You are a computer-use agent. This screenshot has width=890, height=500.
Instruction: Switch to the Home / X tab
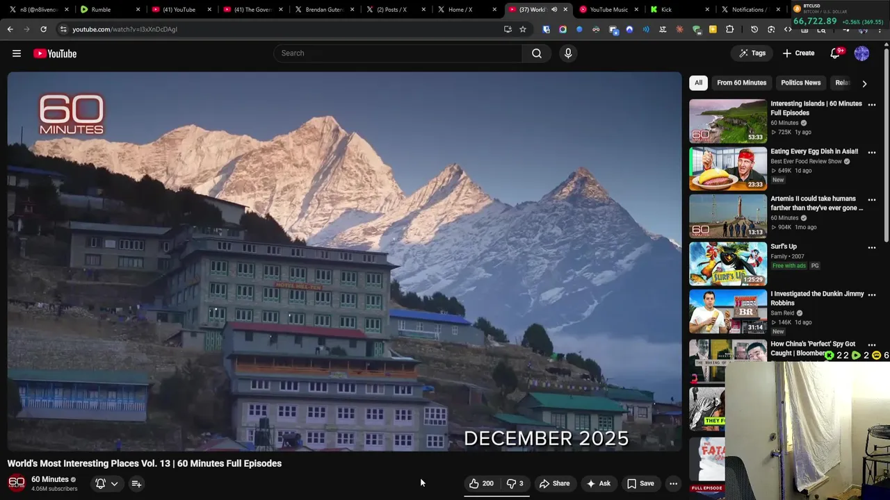point(467,10)
